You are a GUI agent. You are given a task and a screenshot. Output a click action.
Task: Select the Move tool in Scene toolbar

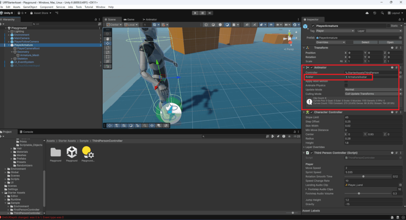click(x=107, y=43)
